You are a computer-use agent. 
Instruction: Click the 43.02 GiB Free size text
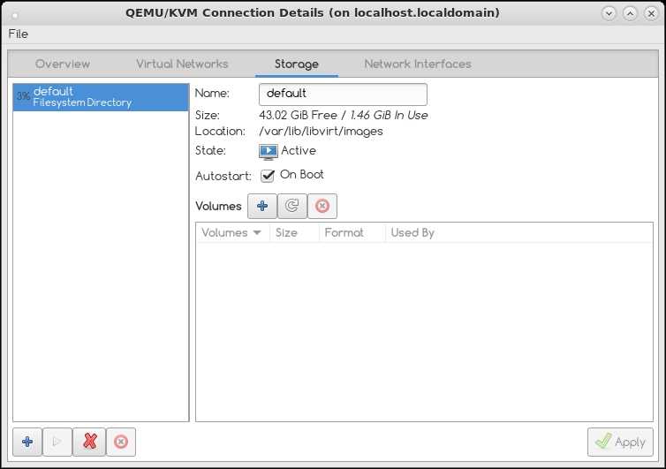pyautogui.click(x=299, y=115)
